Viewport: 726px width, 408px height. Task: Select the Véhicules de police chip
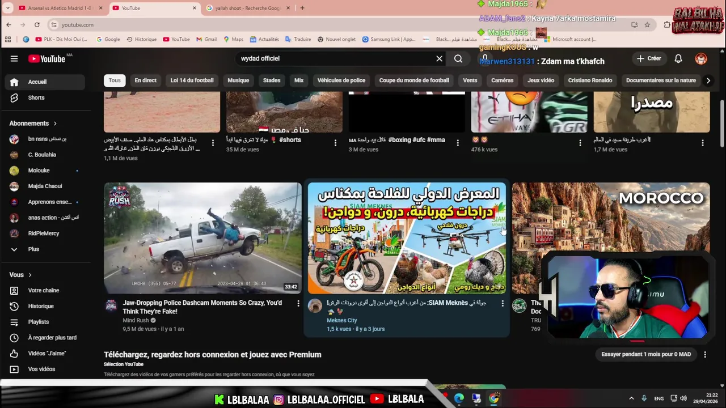click(x=341, y=80)
